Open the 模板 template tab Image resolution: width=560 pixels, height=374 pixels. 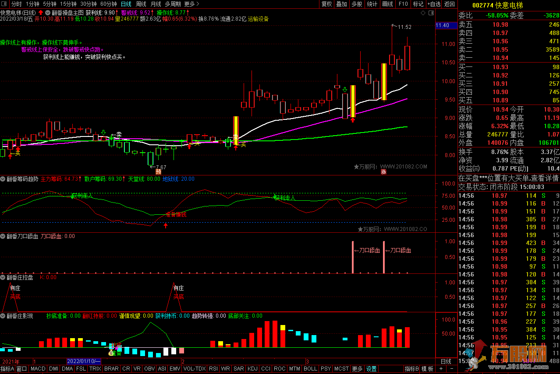[428, 369]
